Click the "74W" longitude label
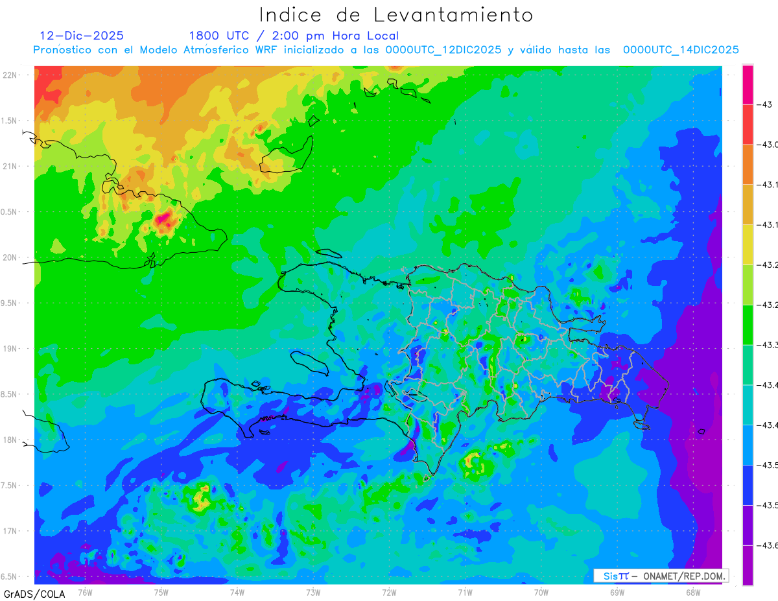This screenshot has width=778, height=601. coord(237,592)
